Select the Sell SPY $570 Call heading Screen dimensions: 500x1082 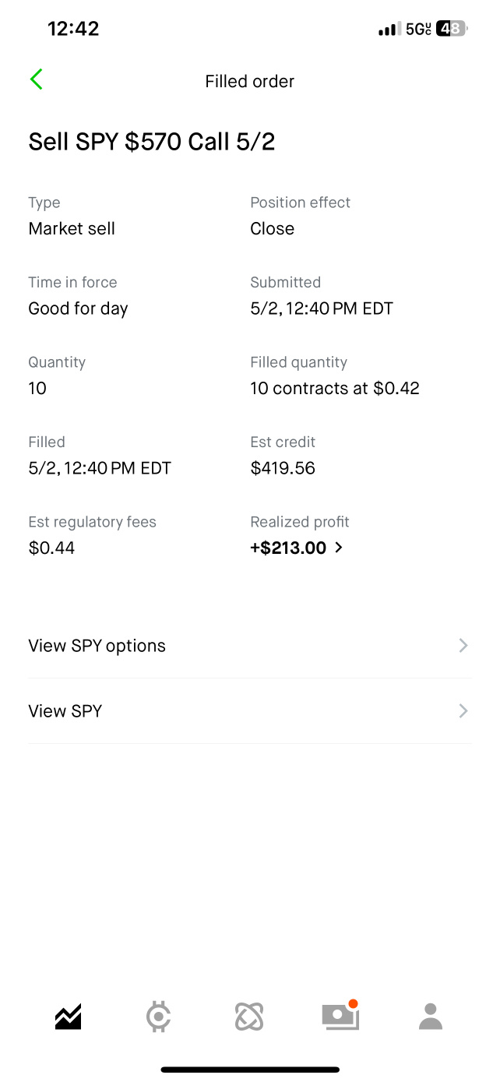[152, 142]
